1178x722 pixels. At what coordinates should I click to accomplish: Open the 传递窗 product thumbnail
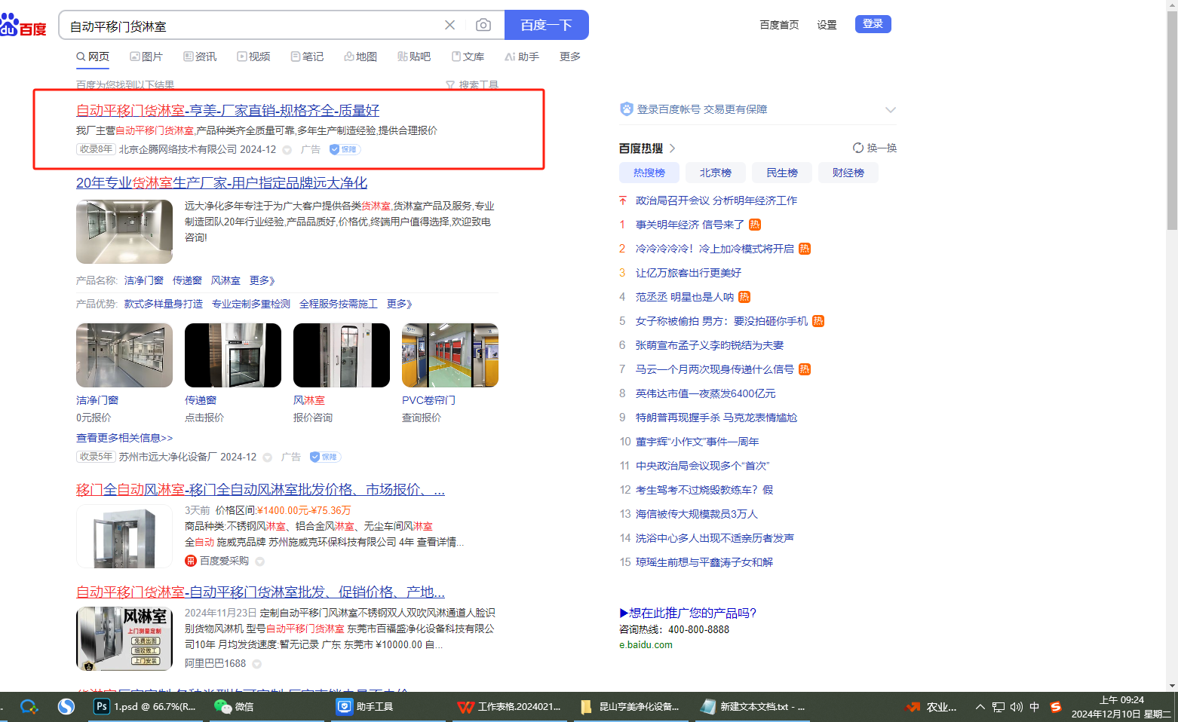point(233,355)
